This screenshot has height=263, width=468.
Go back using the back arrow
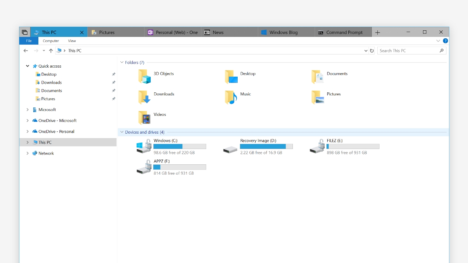coord(26,51)
